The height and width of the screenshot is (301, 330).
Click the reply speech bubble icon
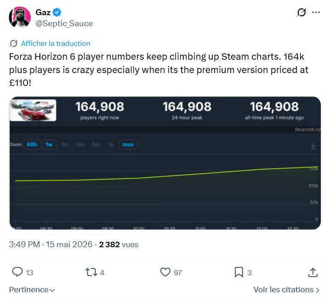pos(17,272)
